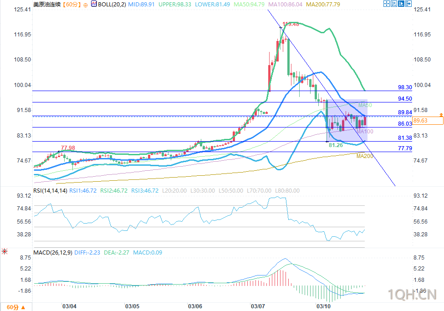This screenshot has width=444, height=311.
Task: Click the MA100:86.04 header value
Action: pyautogui.click(x=285, y=5)
